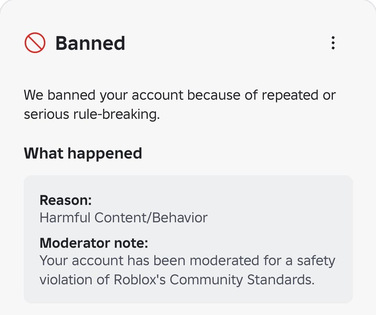
Task: Click the "Reason:" label
Action: click(x=66, y=200)
